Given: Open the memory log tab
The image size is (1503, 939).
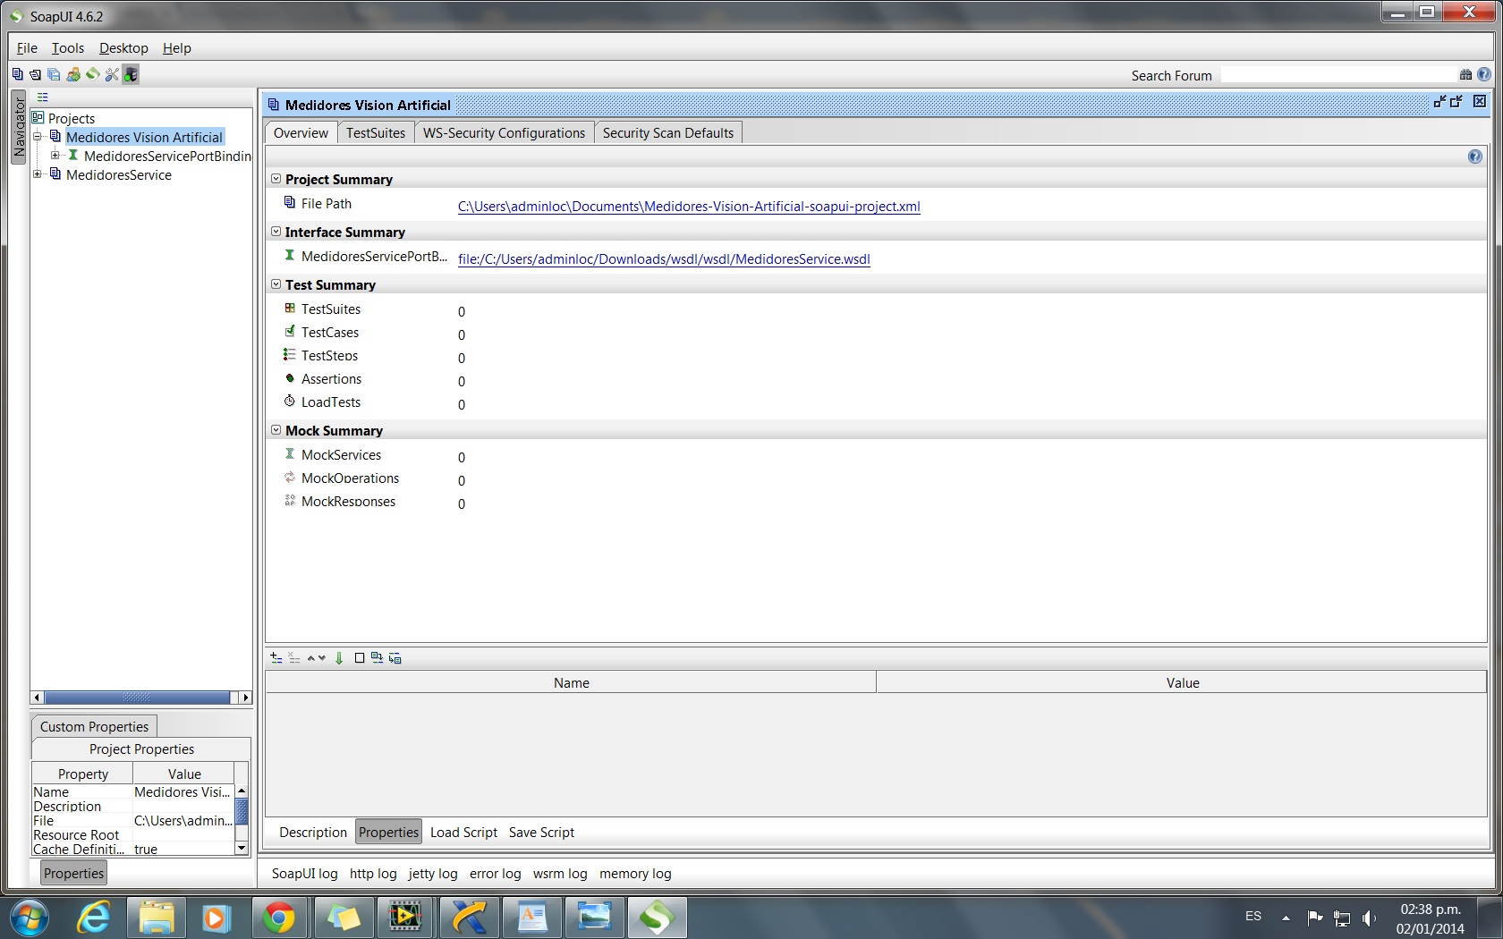Looking at the screenshot, I should click(x=635, y=874).
